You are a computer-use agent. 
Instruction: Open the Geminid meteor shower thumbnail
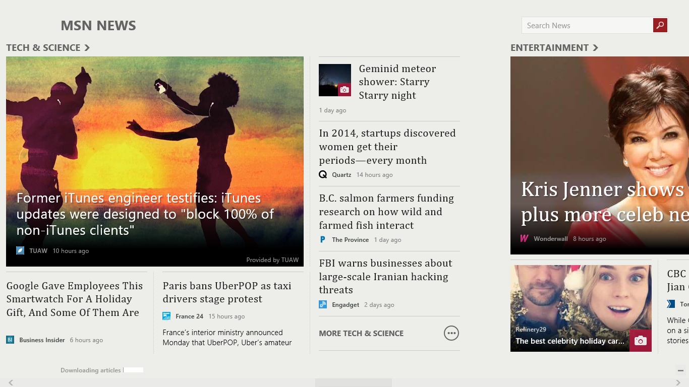(x=335, y=80)
